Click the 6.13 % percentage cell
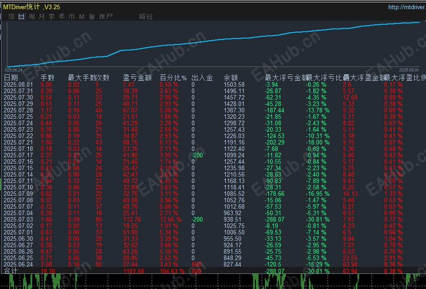Image resolution: width=426 pixels, height=289 pixels. 169,142
